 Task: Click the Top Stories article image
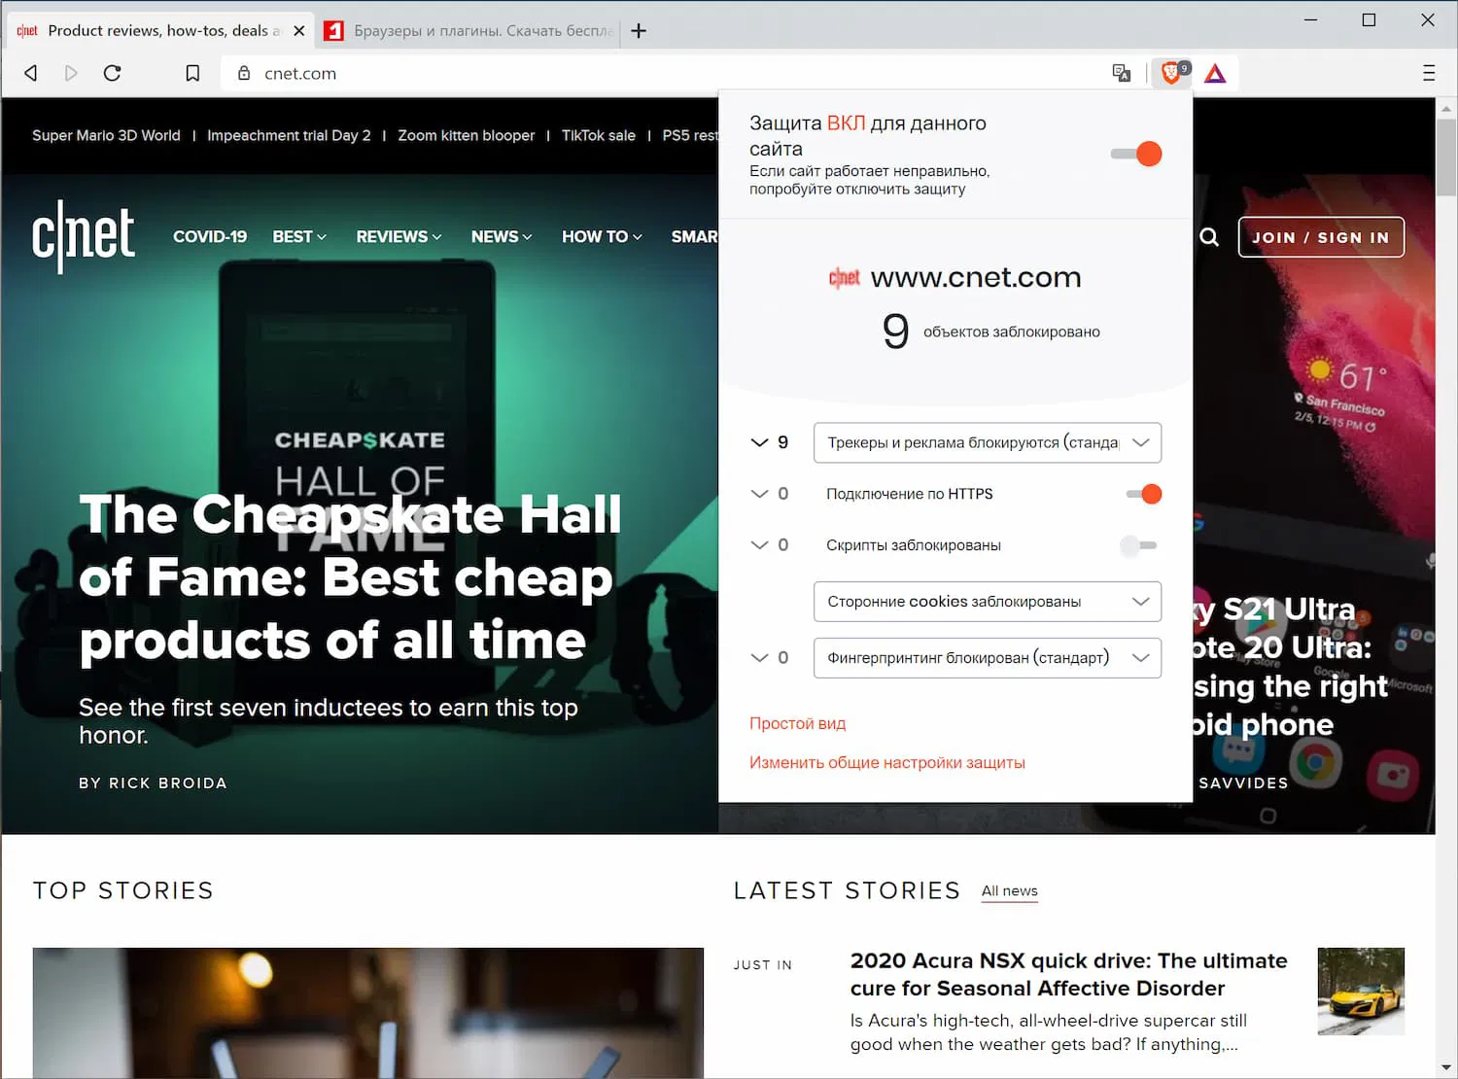(367, 1013)
